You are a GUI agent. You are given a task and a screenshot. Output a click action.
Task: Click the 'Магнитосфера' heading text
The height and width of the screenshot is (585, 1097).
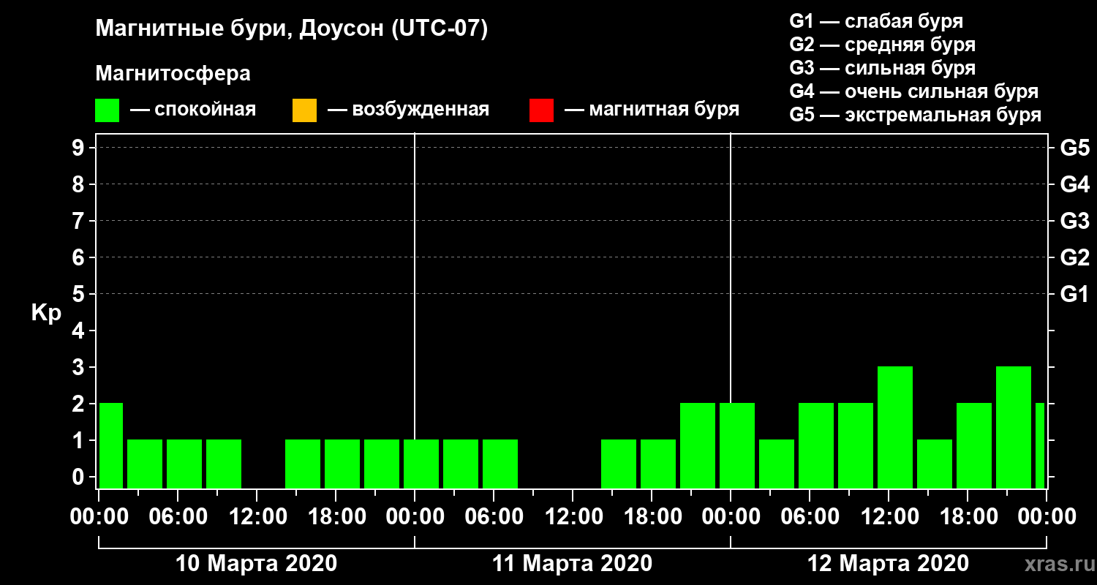point(173,74)
